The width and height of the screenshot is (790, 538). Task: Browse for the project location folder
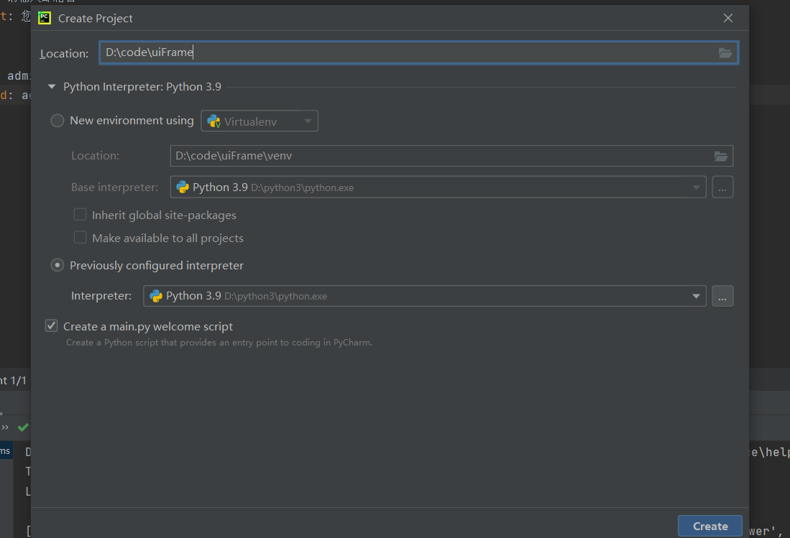(x=725, y=53)
